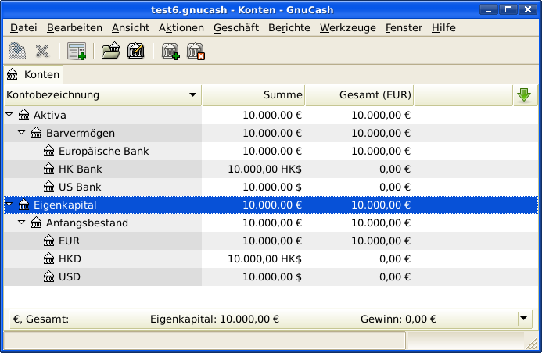Image resolution: width=542 pixels, height=353 pixels.
Task: Select the Europäische Bank account
Action: tap(103, 151)
